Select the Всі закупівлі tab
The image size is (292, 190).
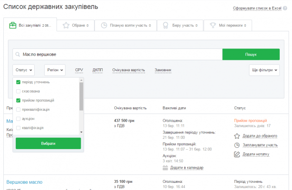click(29, 25)
